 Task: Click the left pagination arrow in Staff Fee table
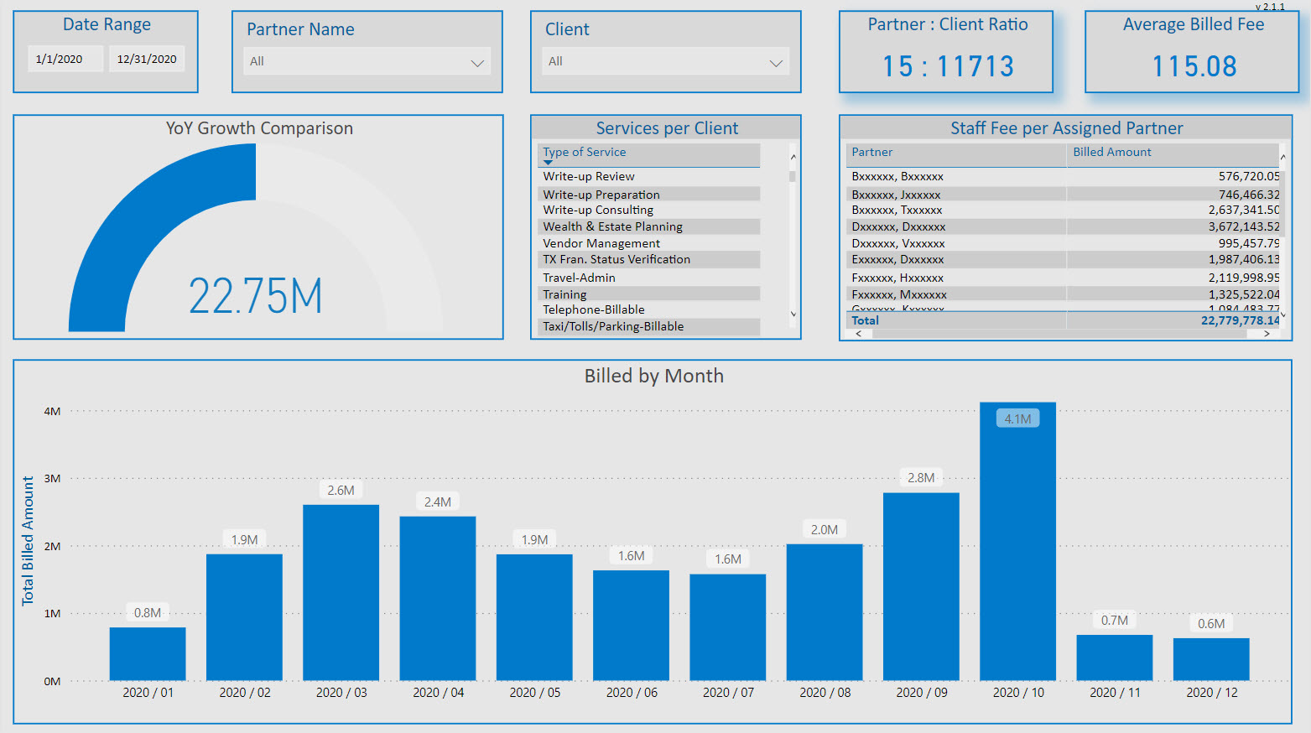coord(859,333)
